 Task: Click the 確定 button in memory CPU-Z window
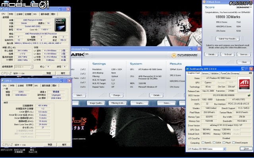point(64,145)
